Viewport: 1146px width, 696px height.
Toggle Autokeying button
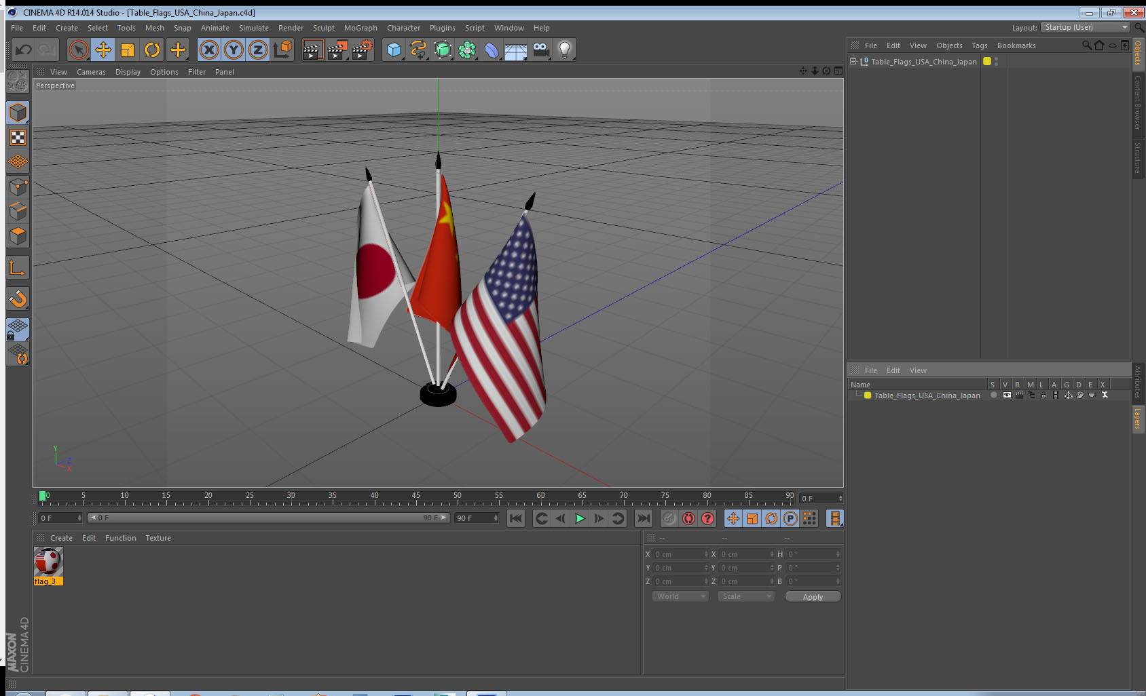pos(688,518)
